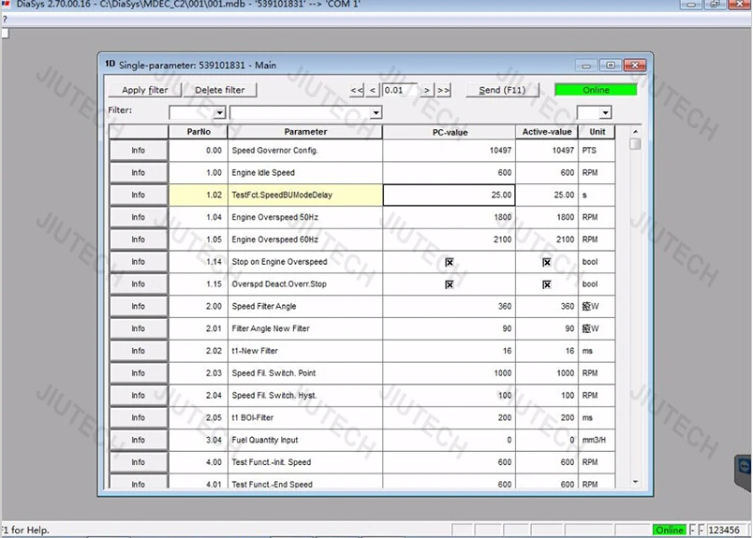Click Info for t1 BOI-Filter
This screenshot has width=753, height=538.
click(x=139, y=418)
